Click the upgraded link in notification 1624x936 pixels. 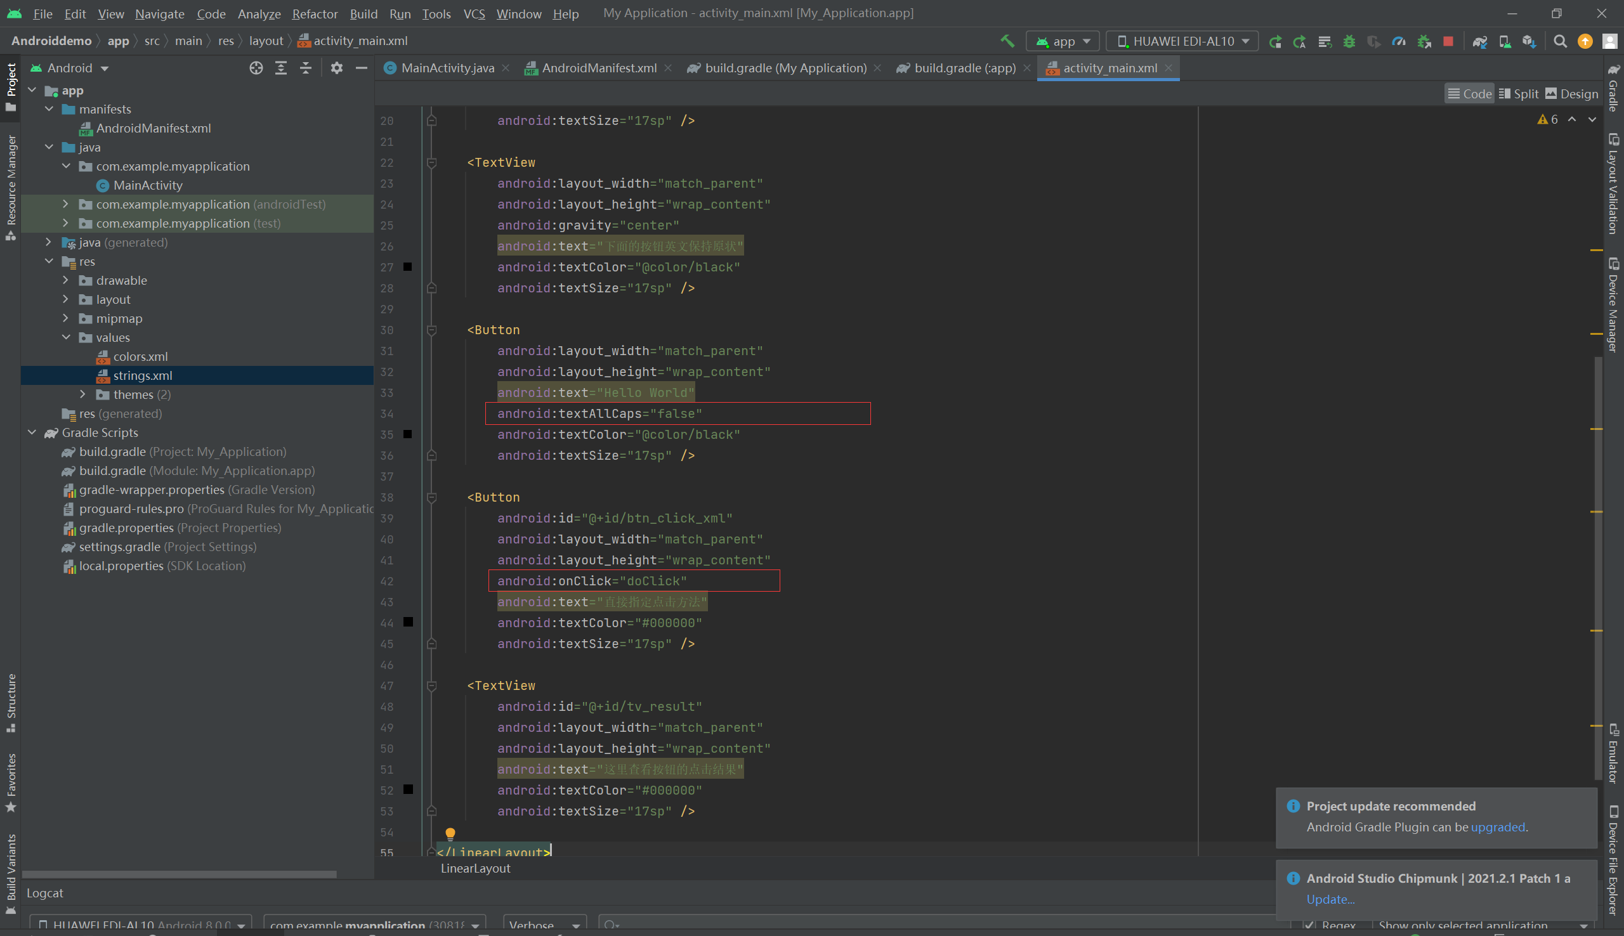(x=1497, y=827)
